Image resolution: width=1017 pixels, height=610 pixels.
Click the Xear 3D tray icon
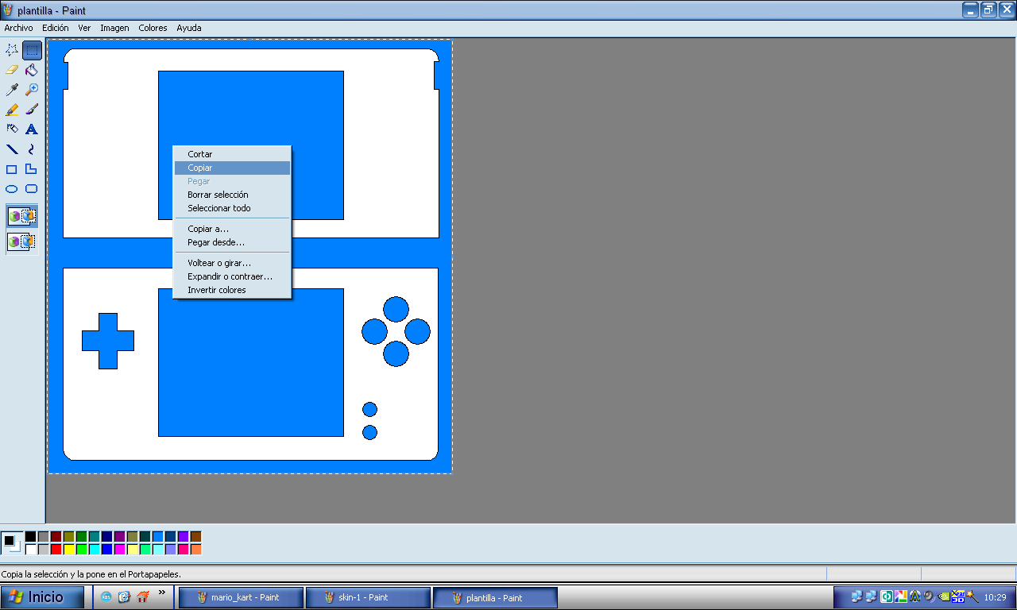[x=958, y=597]
